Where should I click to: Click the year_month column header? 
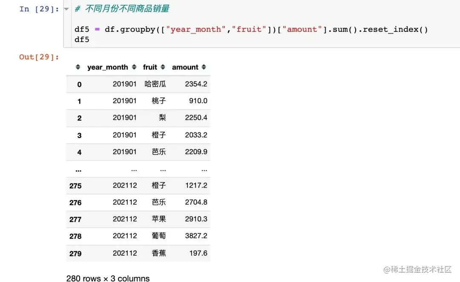click(x=108, y=67)
